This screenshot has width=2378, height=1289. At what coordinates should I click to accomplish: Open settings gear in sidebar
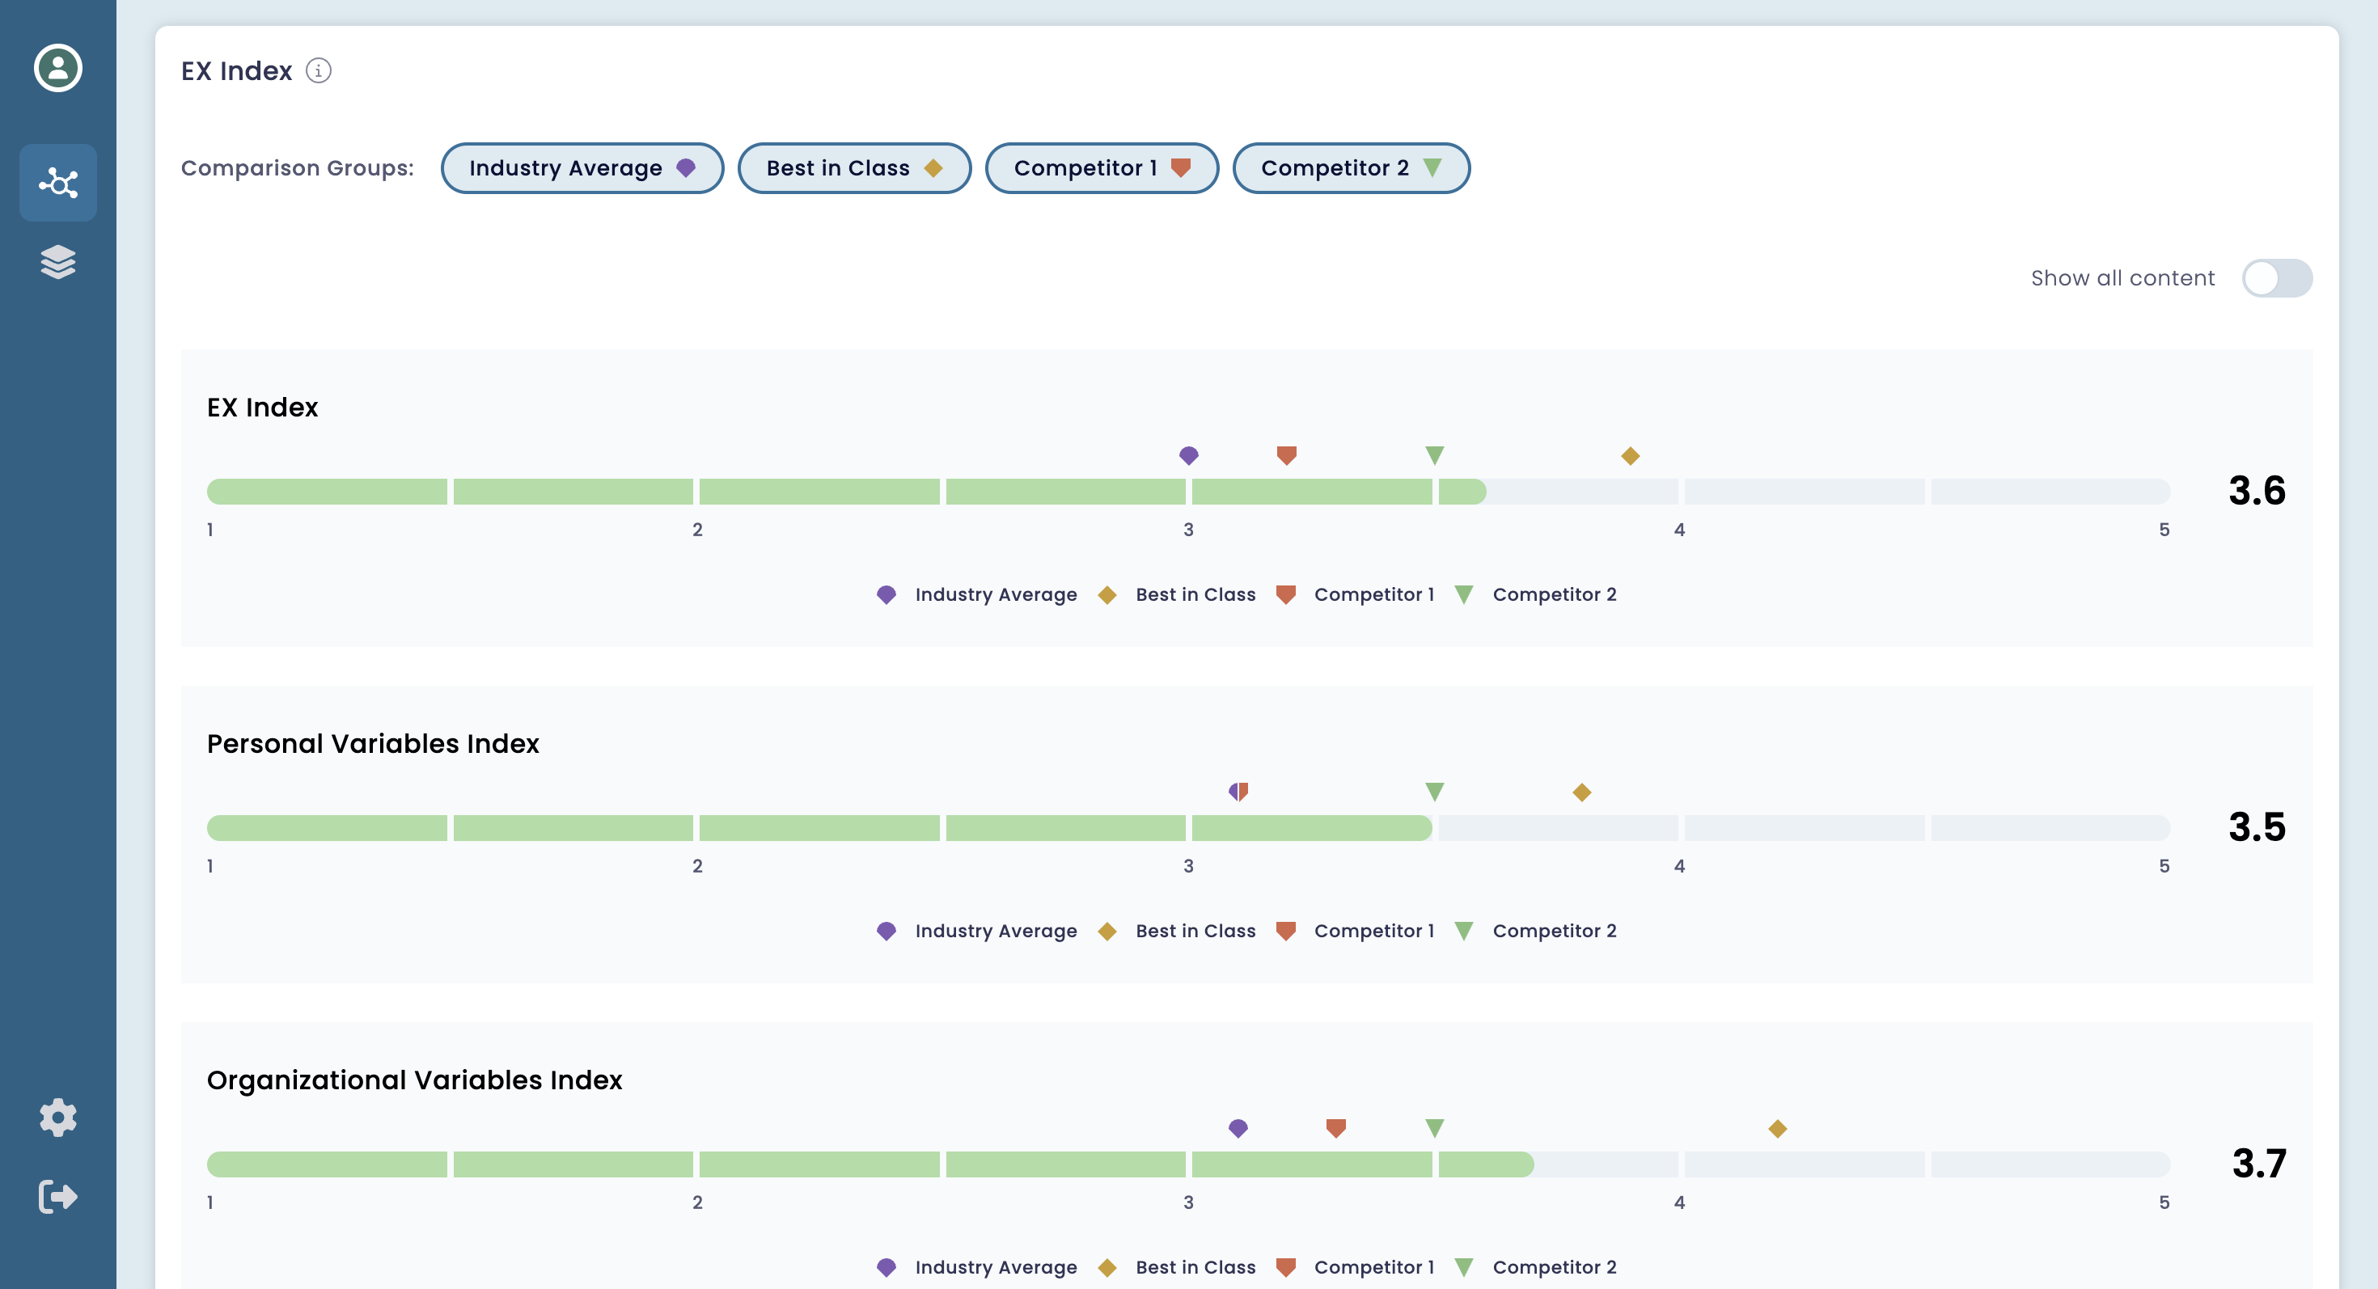click(x=58, y=1118)
